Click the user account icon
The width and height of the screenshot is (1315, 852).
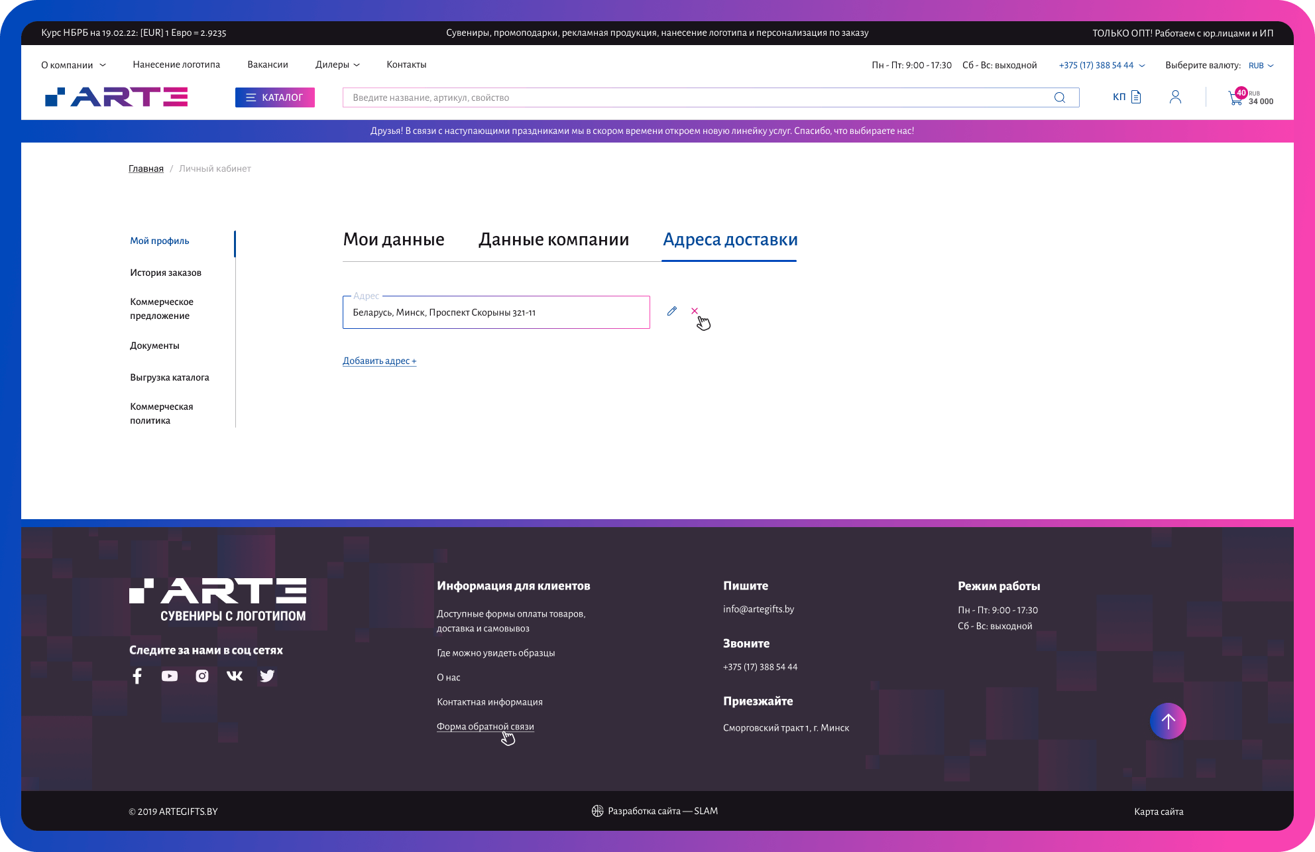1175,97
